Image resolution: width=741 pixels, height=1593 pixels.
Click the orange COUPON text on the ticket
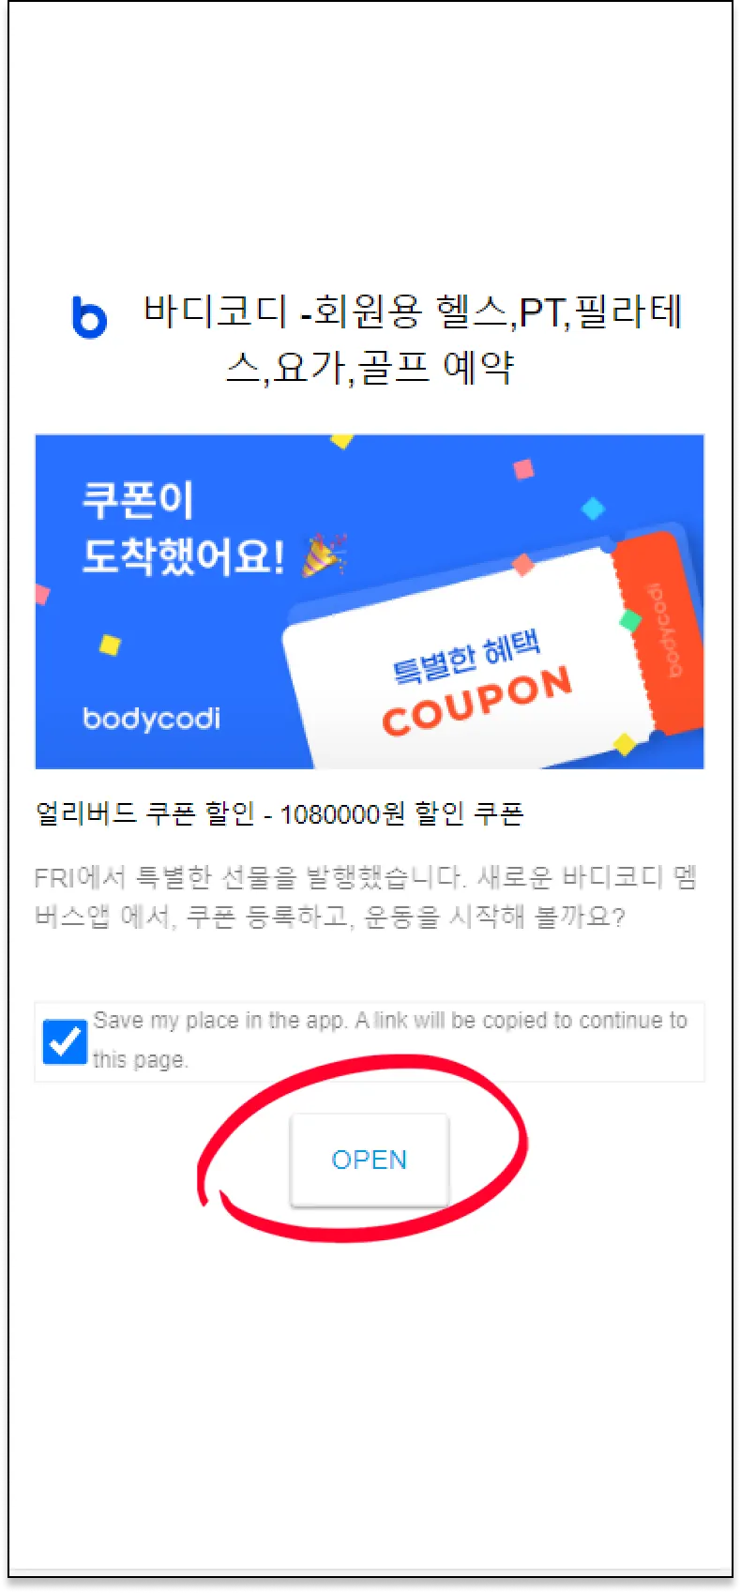476,702
